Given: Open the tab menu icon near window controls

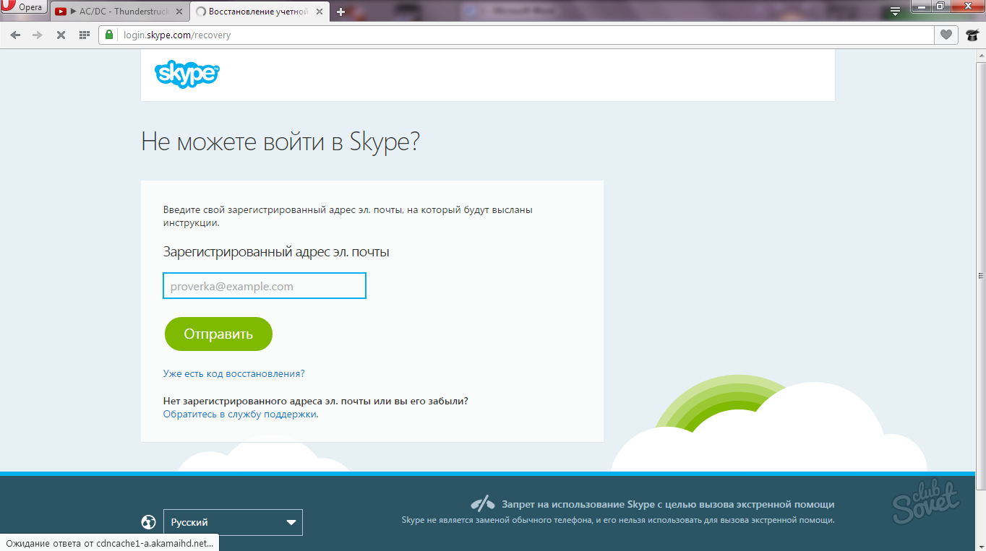Looking at the screenshot, I should pos(895,11).
